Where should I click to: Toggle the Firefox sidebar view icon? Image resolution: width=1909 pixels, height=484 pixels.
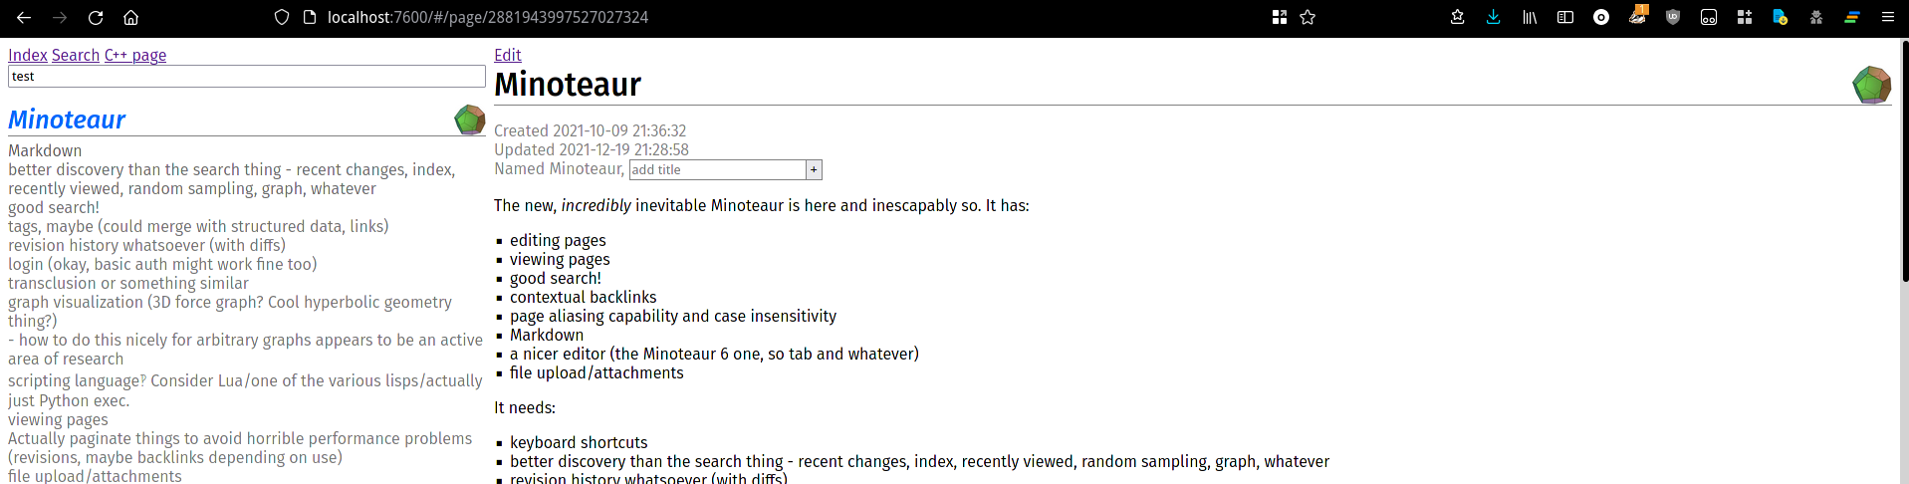point(1565,17)
